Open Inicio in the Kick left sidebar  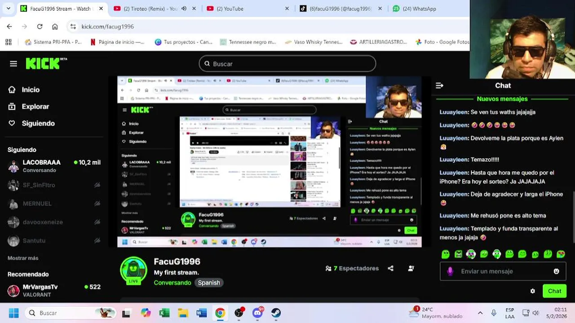click(x=24, y=90)
